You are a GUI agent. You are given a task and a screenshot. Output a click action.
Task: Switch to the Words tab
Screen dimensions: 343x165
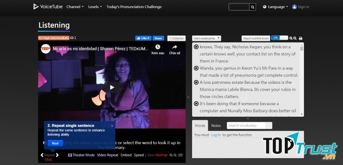(x=200, y=126)
